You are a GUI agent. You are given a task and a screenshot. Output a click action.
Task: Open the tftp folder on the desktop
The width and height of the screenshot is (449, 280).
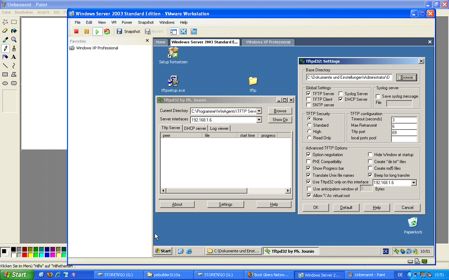(253, 84)
